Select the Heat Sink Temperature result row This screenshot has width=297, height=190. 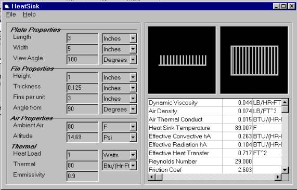(215, 128)
